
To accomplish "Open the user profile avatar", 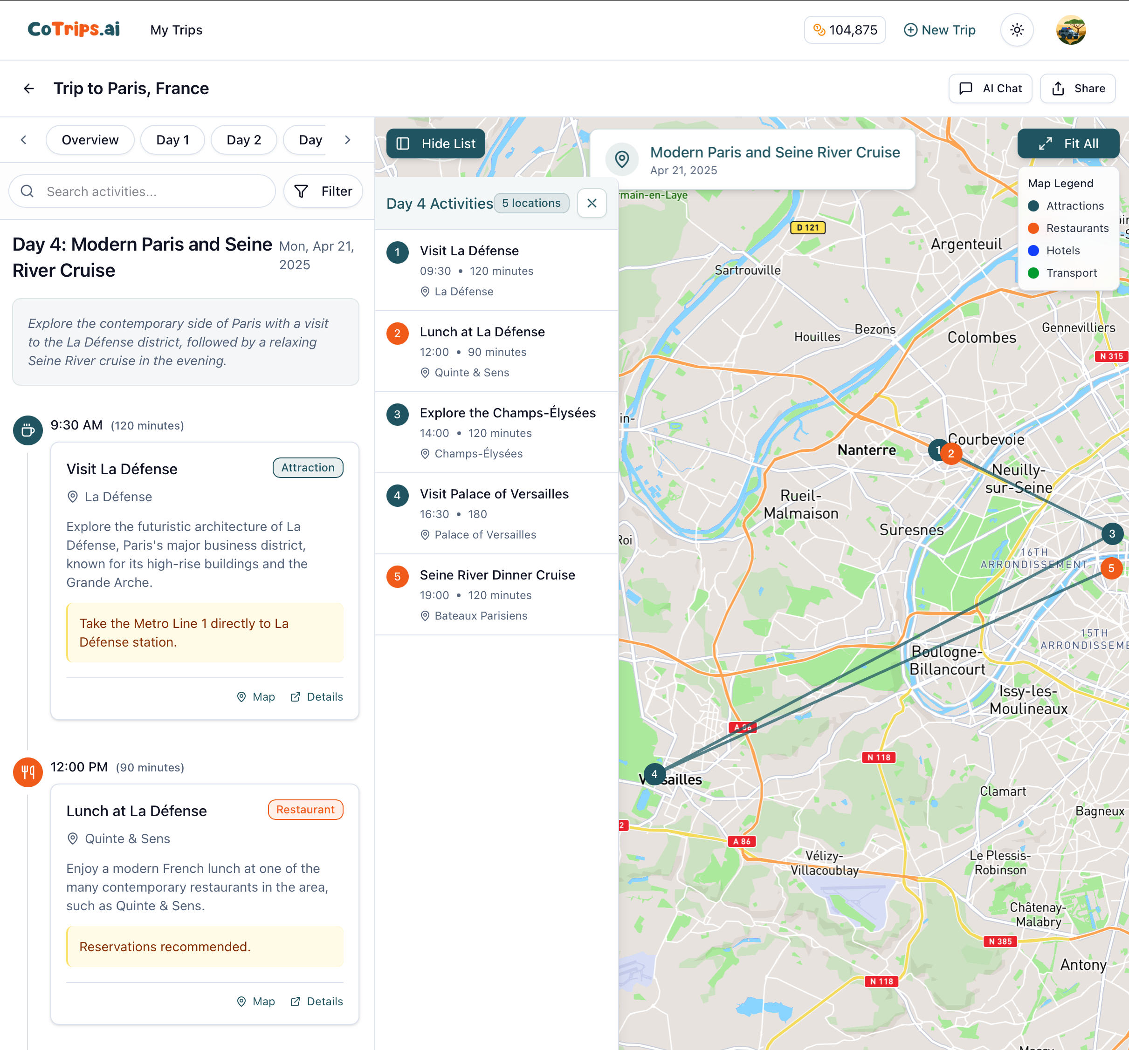I will (x=1071, y=30).
